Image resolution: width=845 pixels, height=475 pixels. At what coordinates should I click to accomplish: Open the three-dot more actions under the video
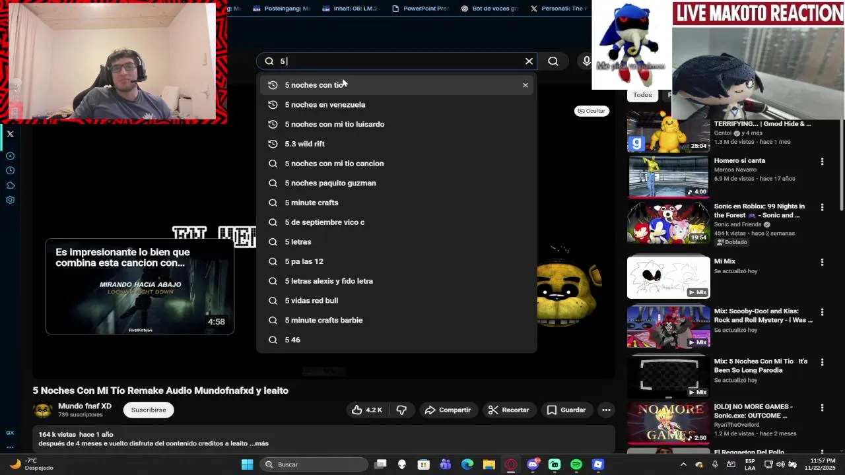pyautogui.click(x=606, y=410)
